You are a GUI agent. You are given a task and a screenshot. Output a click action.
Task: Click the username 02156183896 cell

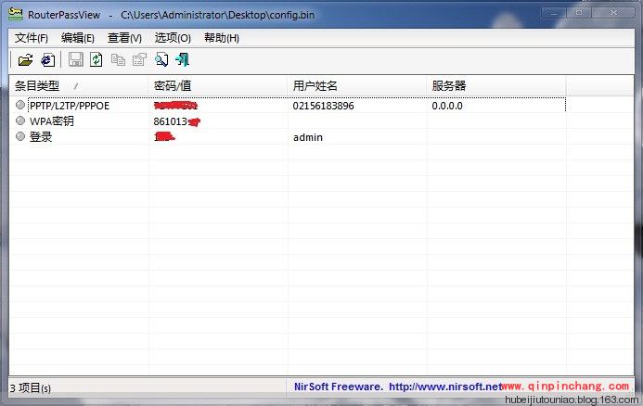(323, 106)
